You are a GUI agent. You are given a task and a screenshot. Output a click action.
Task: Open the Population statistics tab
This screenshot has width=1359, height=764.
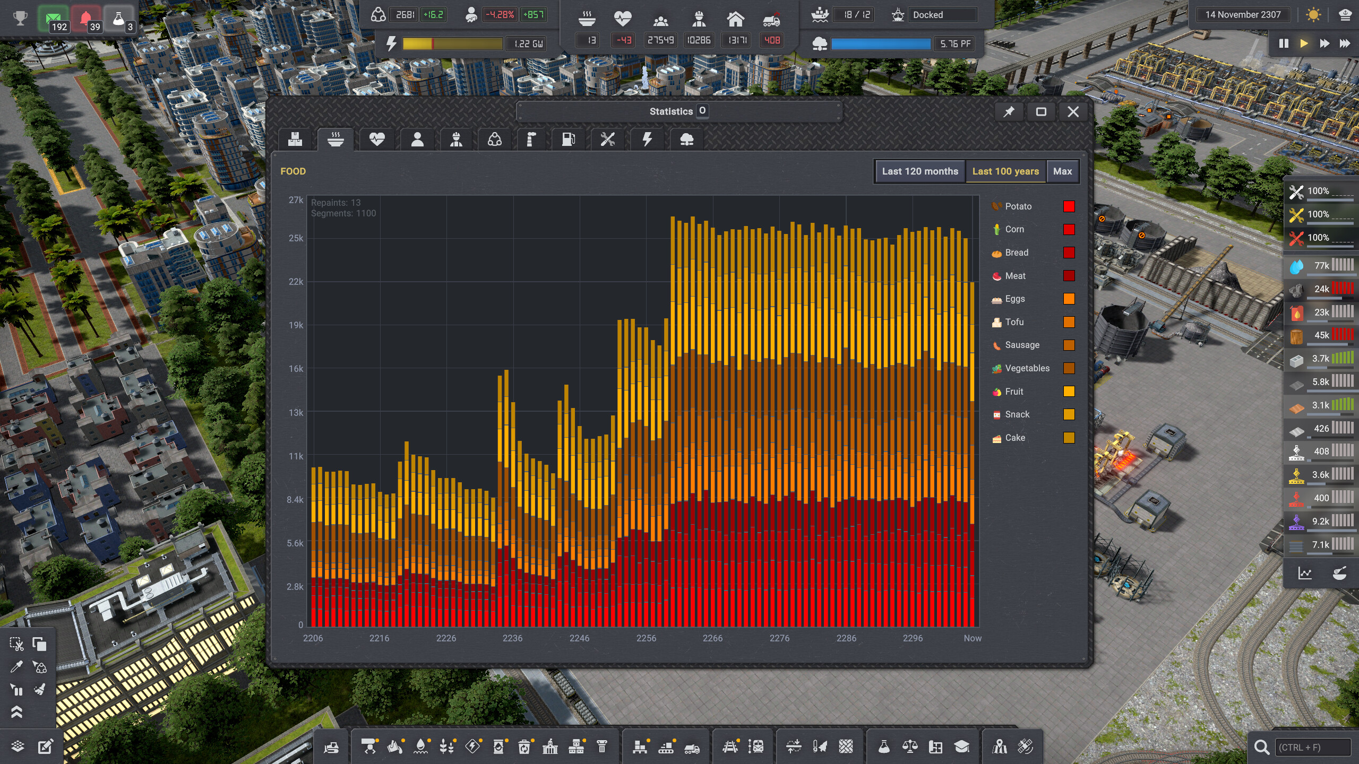417,140
